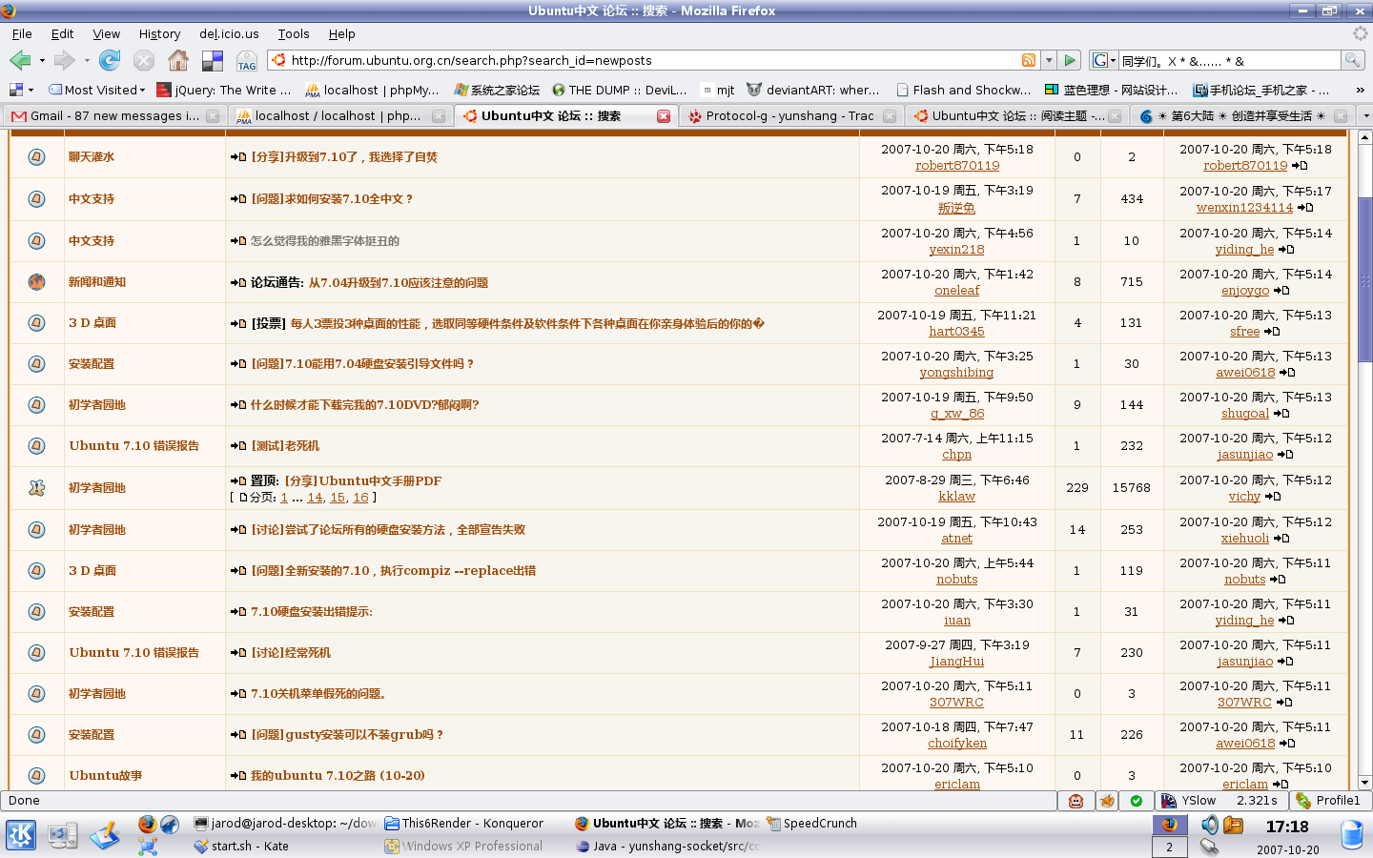Switch to Konqueror This6Render taskbar entry
The width and height of the screenshot is (1373, 858).
pyautogui.click(x=464, y=824)
